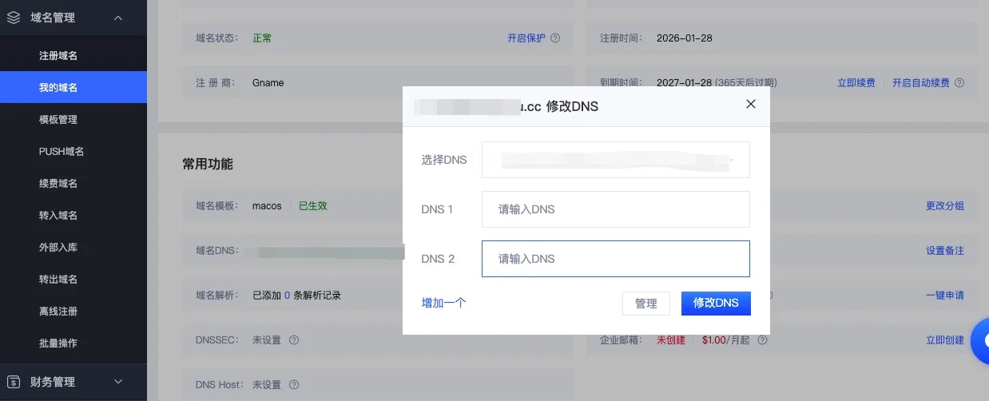
Task: Click the Gname registrar text
Action: coord(268,82)
